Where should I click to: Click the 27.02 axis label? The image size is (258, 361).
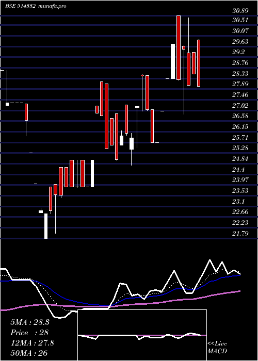coord(240,105)
